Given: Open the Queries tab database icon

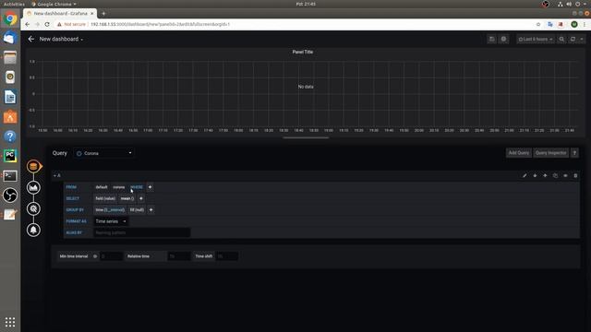Looking at the screenshot, I should (33, 166).
